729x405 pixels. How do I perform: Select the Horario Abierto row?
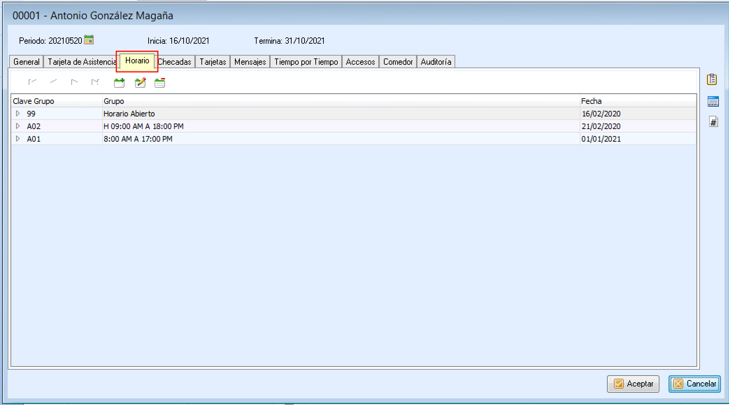(129, 114)
